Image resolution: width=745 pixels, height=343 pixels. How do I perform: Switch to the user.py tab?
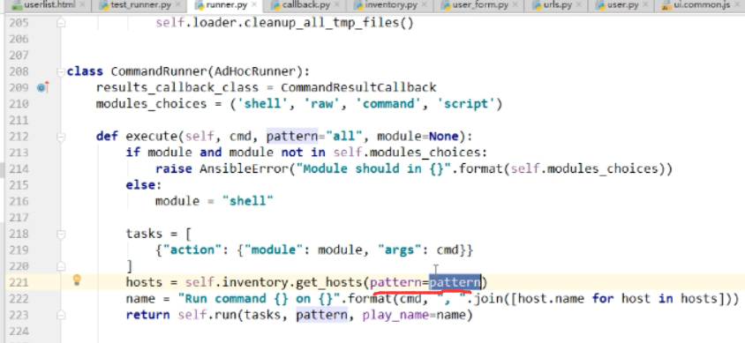(623, 5)
